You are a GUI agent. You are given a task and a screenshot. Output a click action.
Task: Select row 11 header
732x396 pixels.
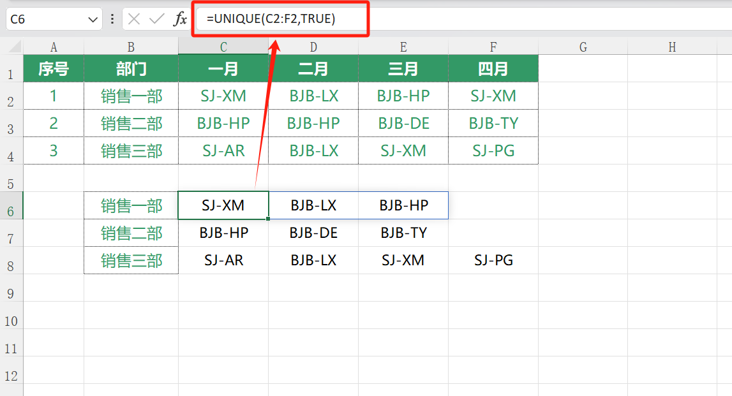click(x=11, y=343)
